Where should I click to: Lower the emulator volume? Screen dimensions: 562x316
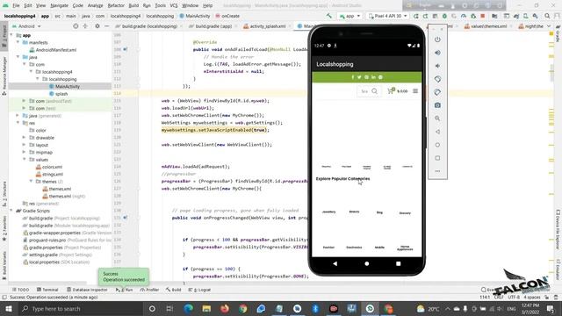point(437,66)
